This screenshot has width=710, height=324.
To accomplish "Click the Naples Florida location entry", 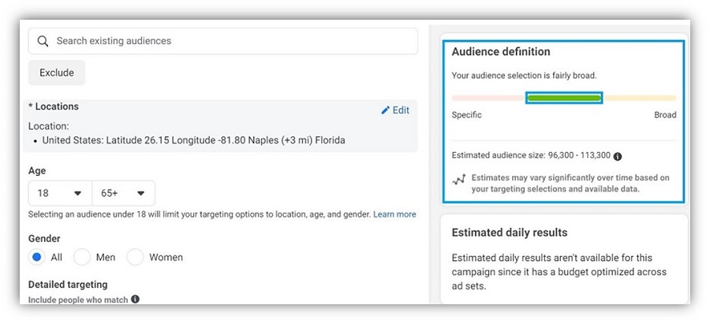I will click(193, 140).
